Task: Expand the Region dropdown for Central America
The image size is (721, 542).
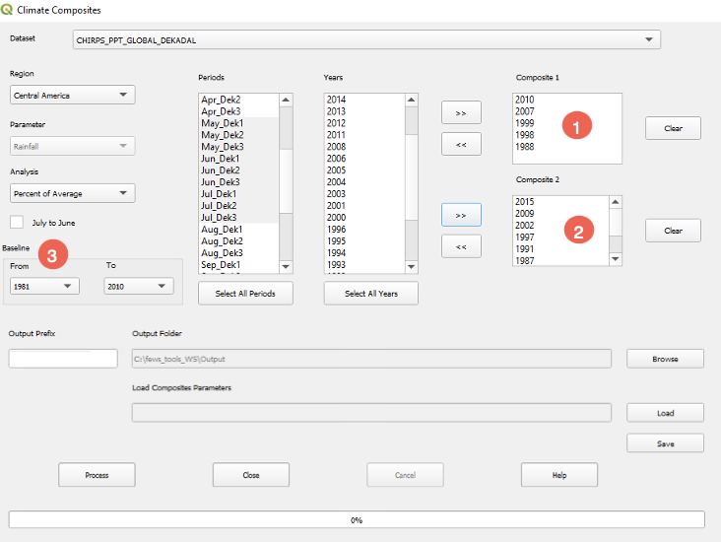Action: tap(72, 95)
